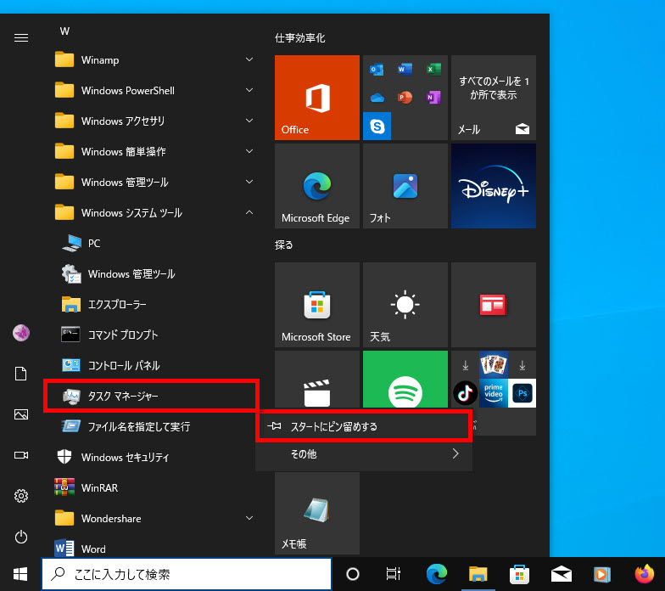Launch Spotify from green tile

pos(405,391)
